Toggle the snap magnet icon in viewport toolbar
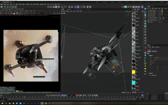The image size is (168, 105). click(69, 7)
